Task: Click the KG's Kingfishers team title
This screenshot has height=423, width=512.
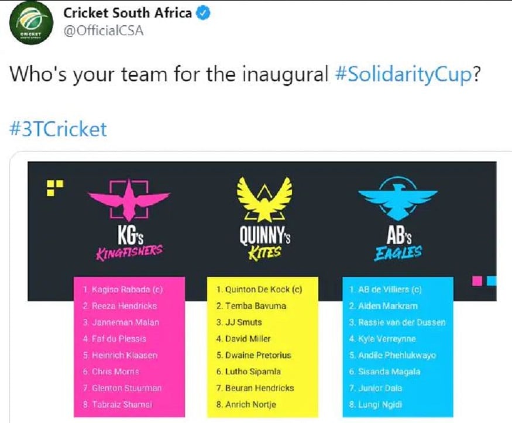Action: (x=129, y=243)
